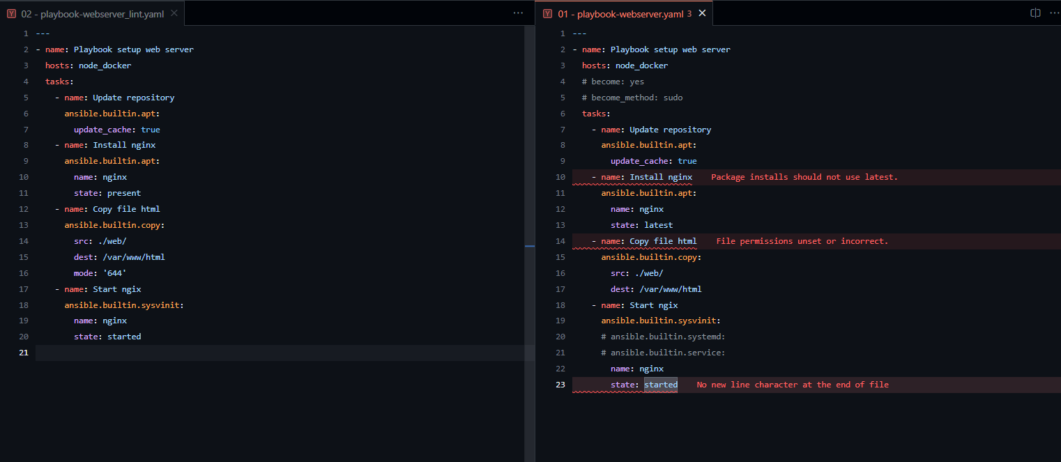The image size is (1061, 462).
Task: Click 'hosts: node_docker' in the lint file
Action: pos(89,66)
